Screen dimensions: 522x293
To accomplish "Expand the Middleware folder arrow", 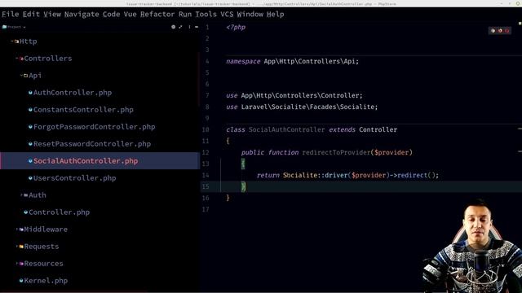I will 16,230.
